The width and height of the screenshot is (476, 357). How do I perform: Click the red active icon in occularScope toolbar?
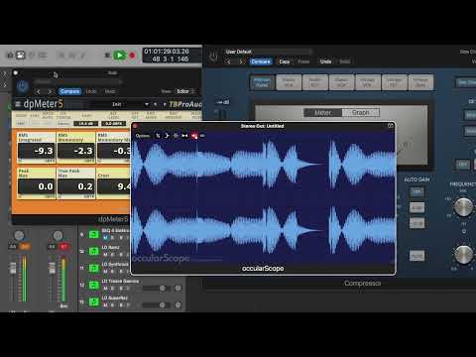(x=194, y=136)
